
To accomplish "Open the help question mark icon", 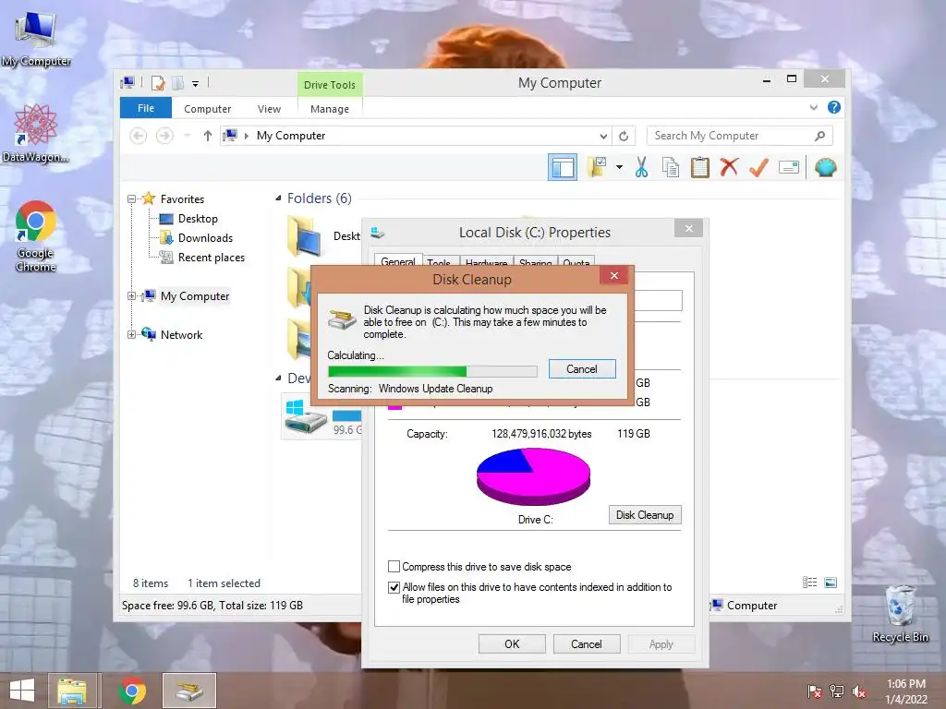I will pos(834,107).
